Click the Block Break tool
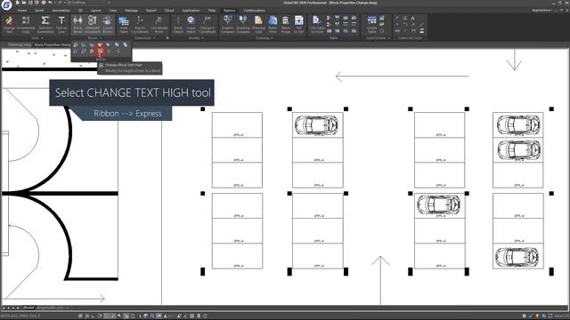This screenshot has width=570, height=320. 77,25
